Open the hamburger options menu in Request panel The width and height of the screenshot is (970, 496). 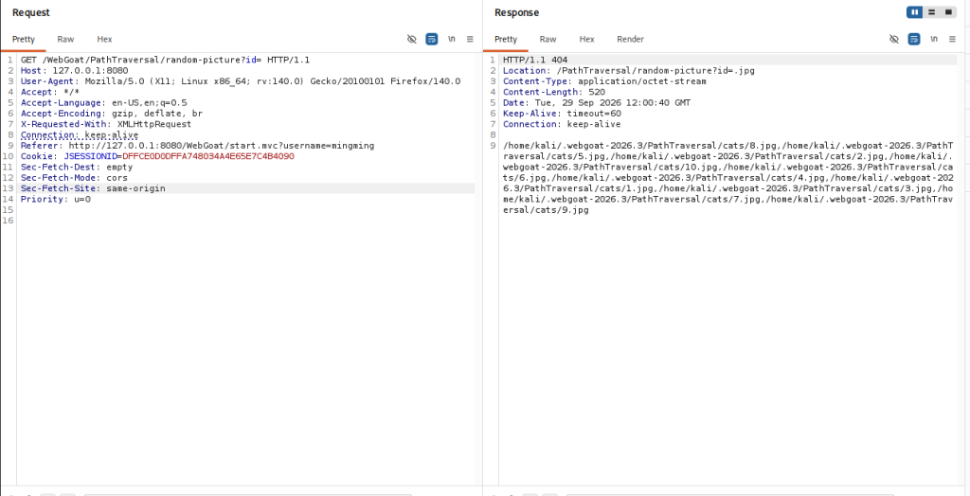[x=470, y=39]
